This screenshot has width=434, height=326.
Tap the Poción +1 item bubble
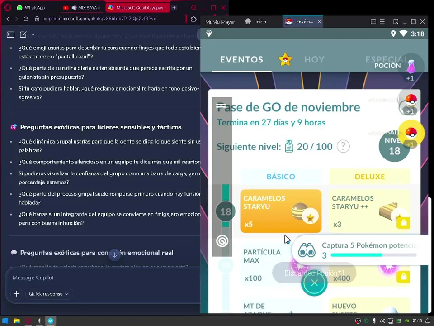click(x=411, y=67)
